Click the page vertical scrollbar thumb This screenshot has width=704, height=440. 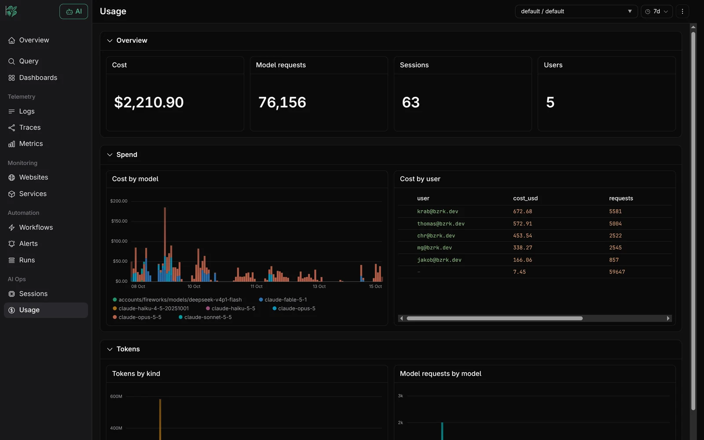click(693, 221)
